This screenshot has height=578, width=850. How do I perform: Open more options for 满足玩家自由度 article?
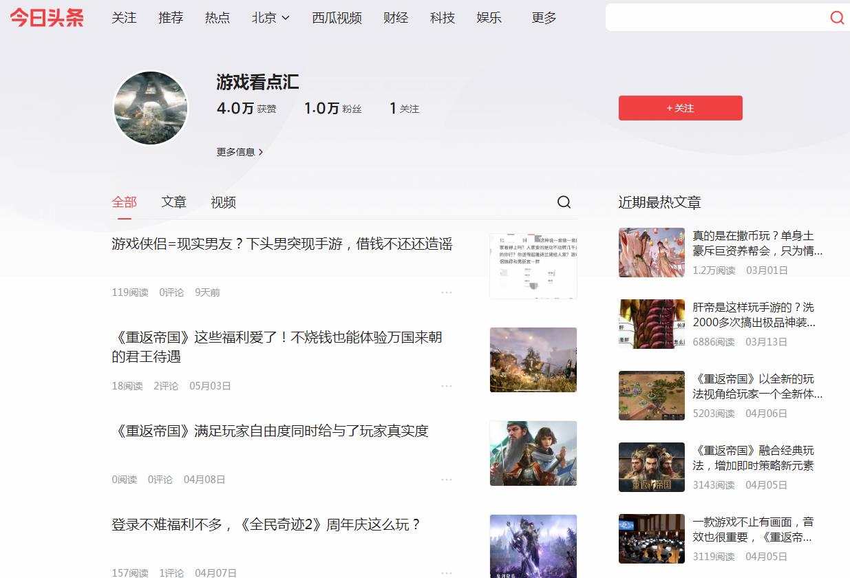click(x=447, y=480)
